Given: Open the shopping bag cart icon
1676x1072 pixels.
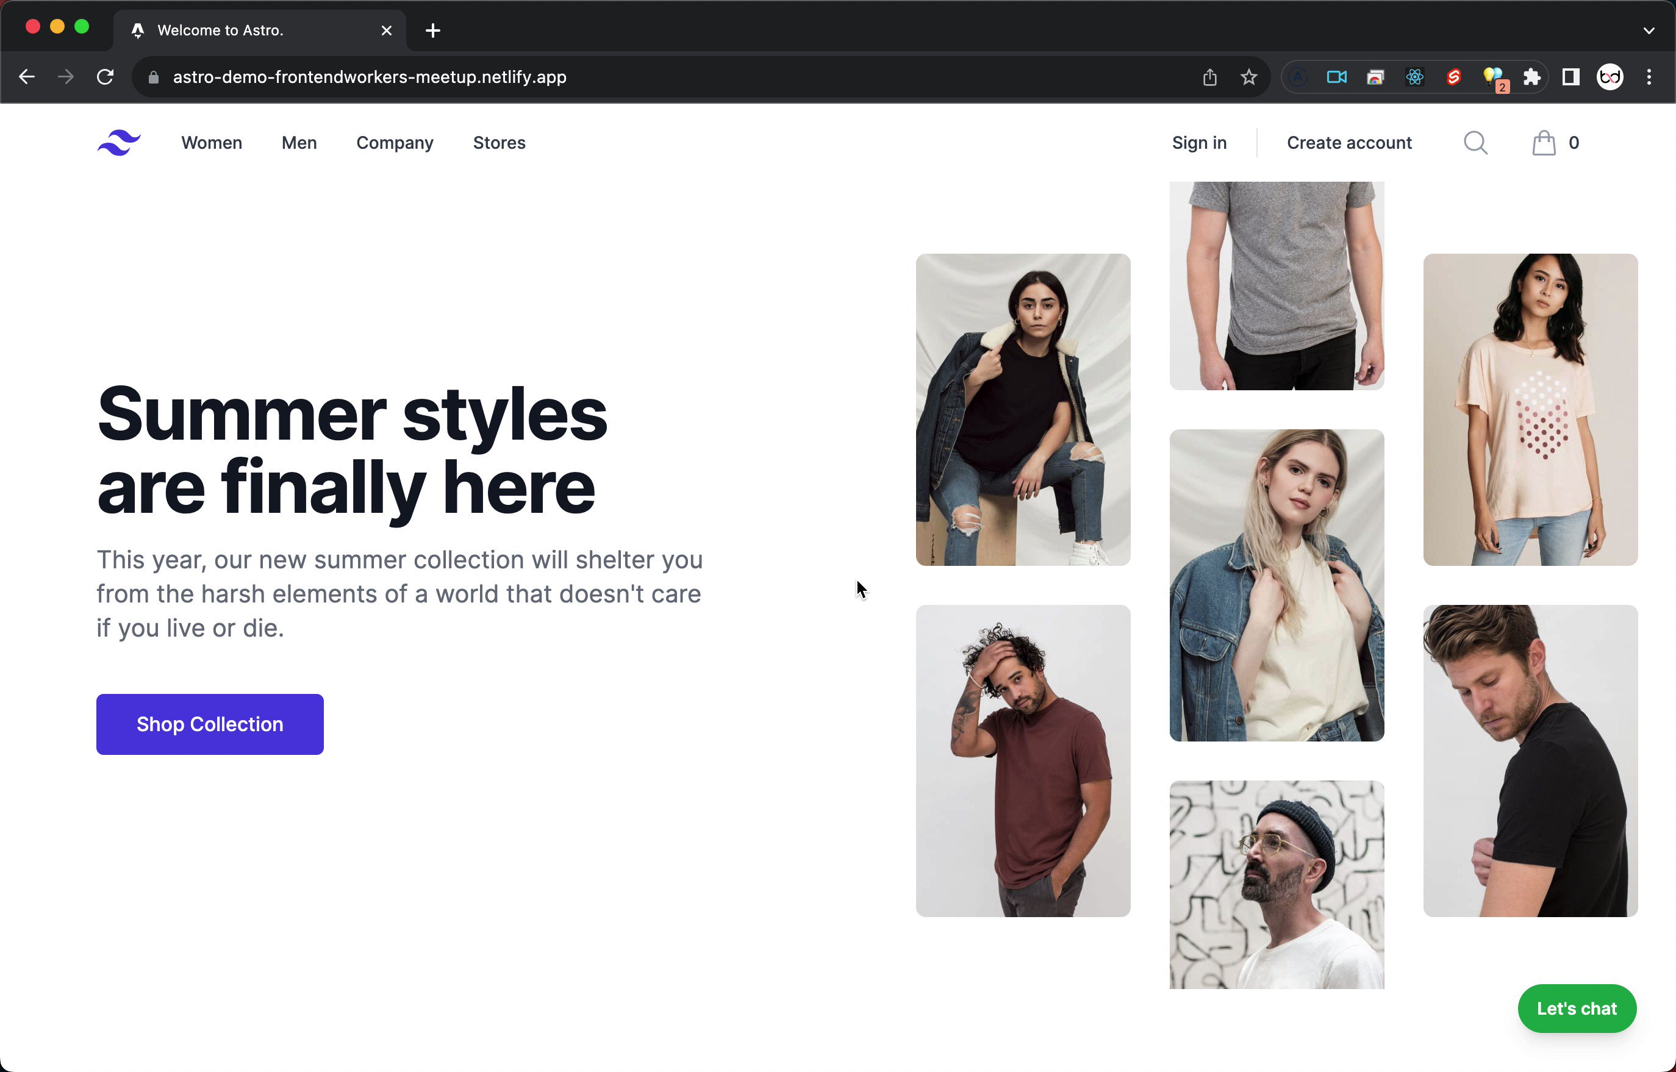Looking at the screenshot, I should (1544, 143).
